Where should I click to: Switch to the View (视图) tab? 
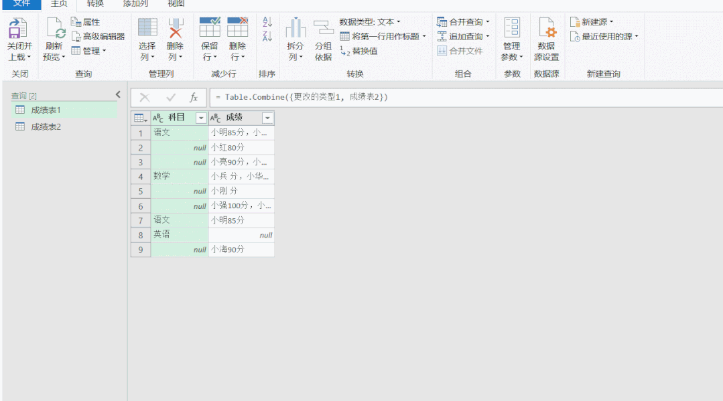click(176, 4)
